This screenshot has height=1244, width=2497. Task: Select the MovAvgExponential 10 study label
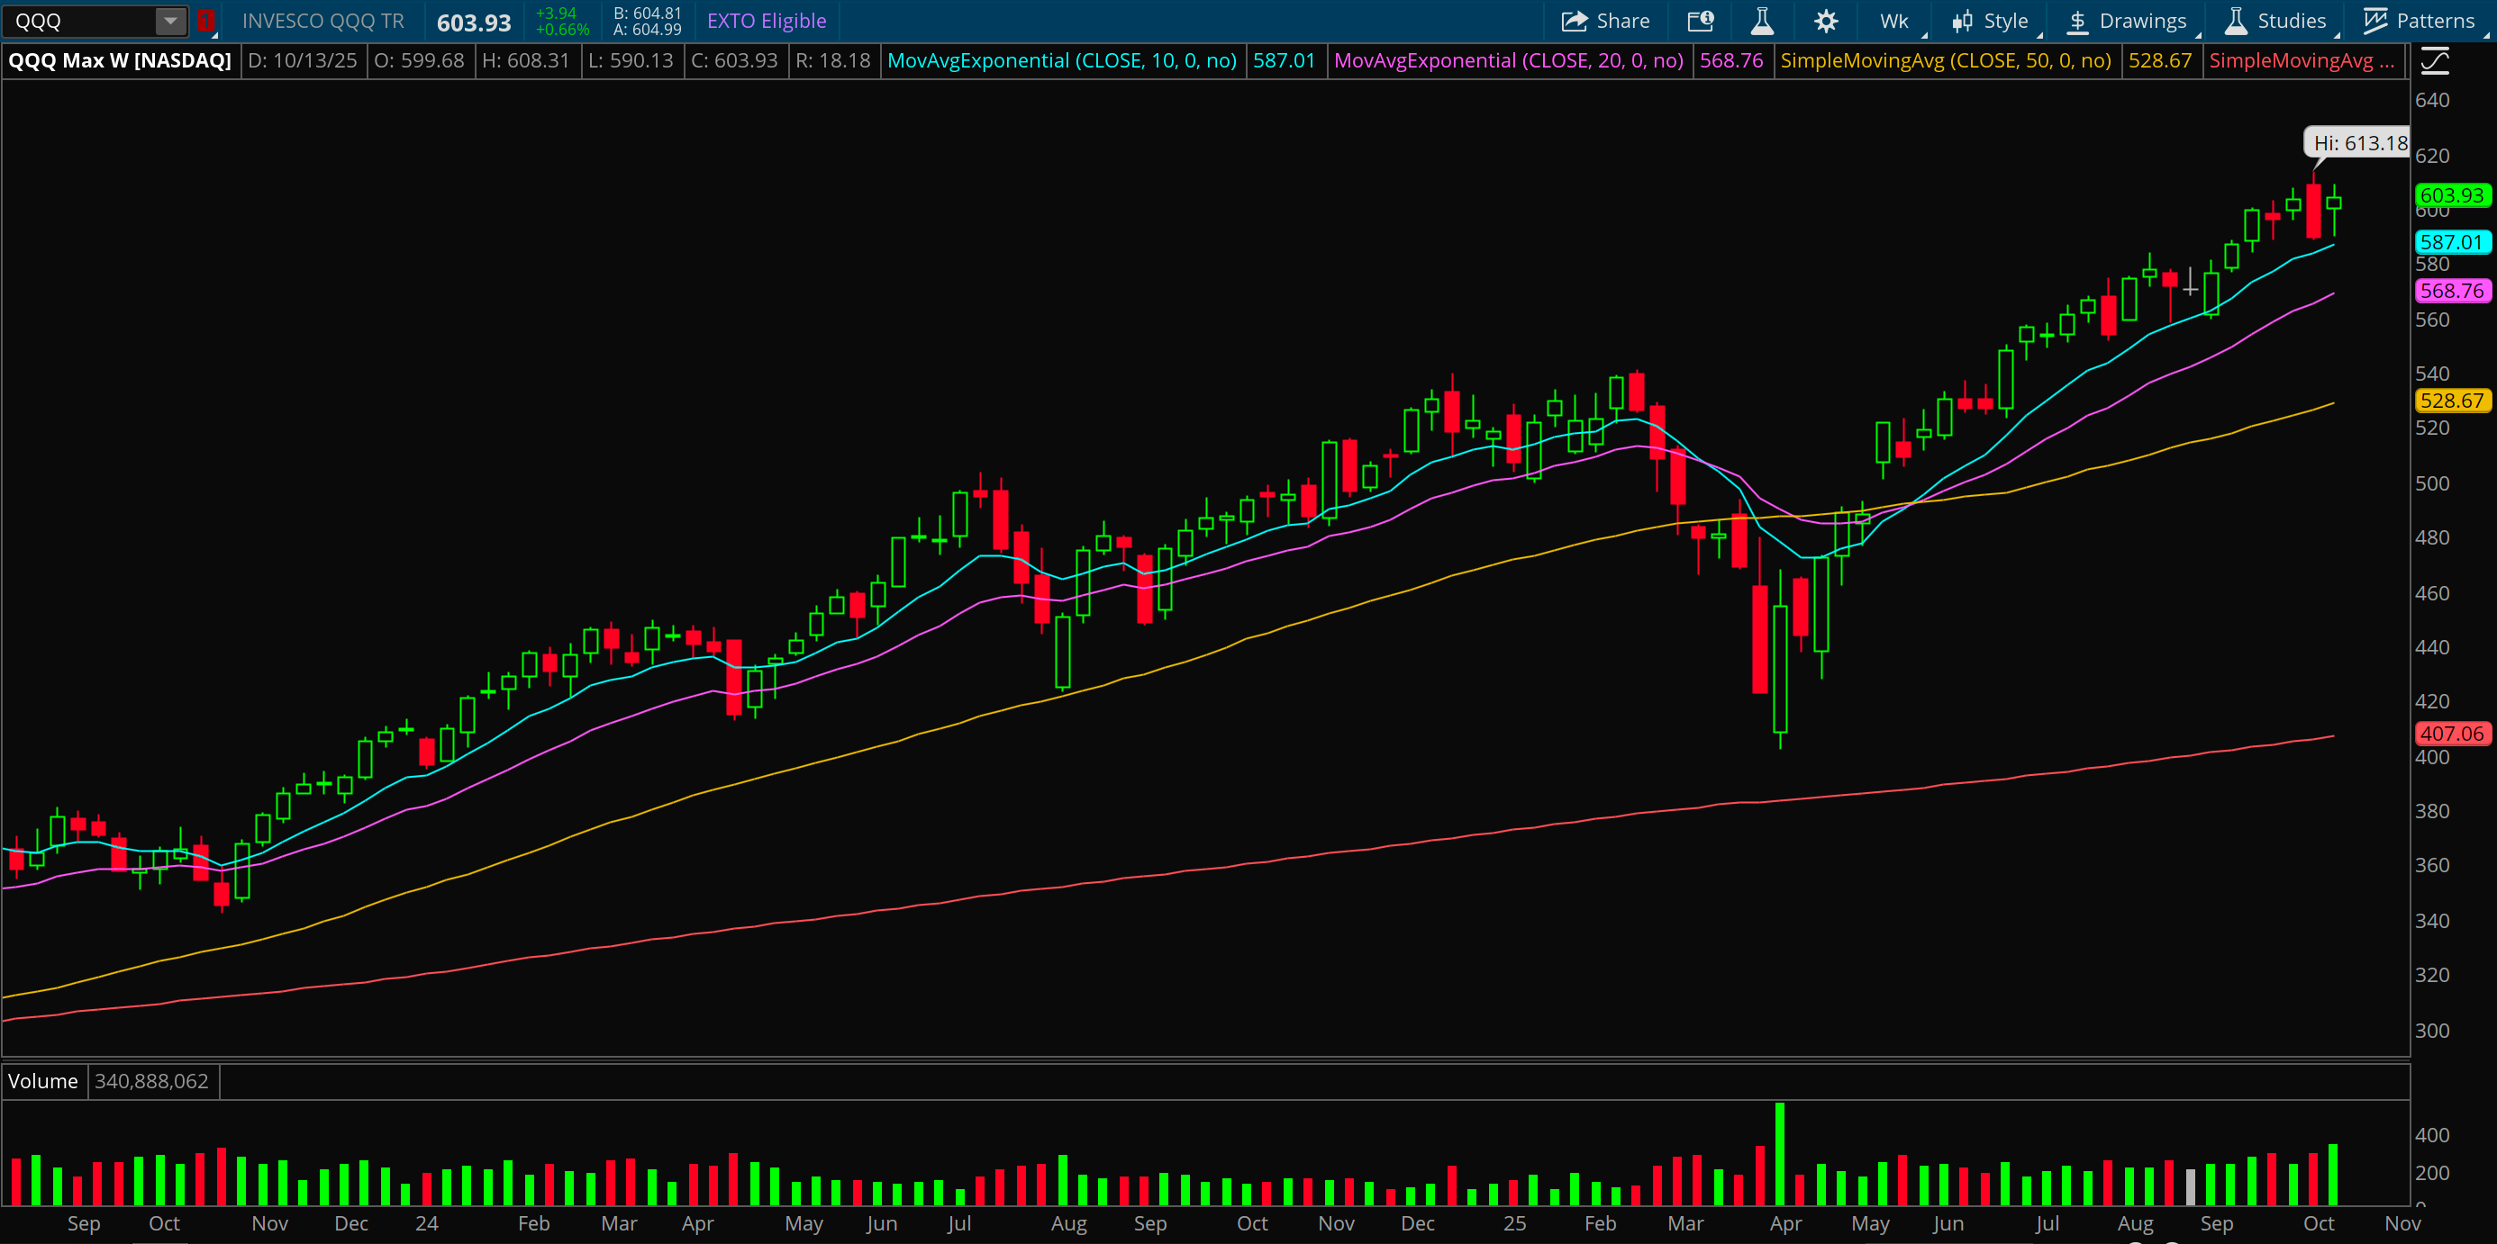point(1061,61)
